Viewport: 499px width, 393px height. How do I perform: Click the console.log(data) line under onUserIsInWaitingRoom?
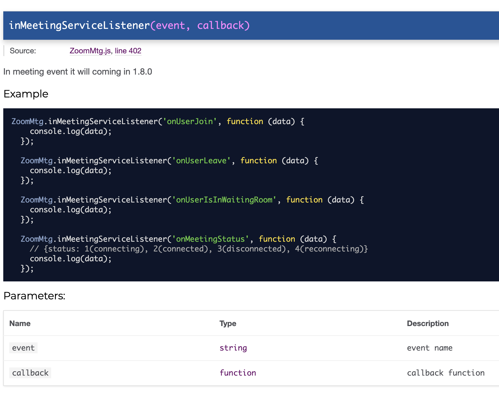(71, 210)
